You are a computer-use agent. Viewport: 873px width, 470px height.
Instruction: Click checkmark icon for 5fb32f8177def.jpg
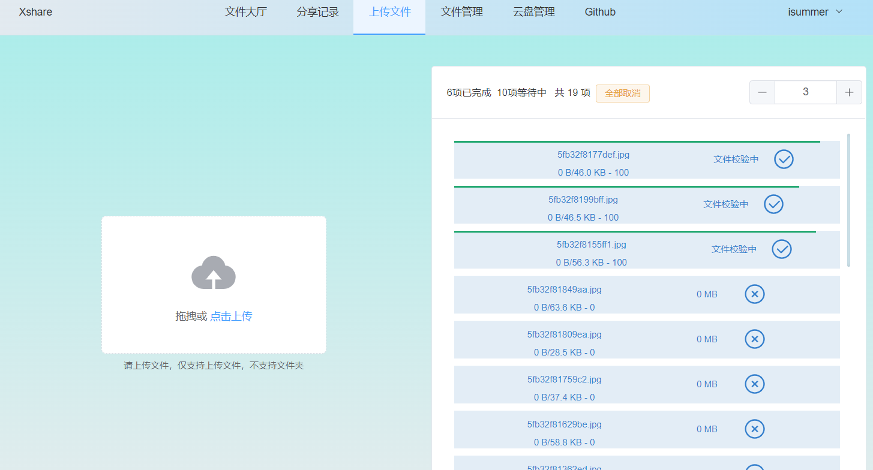pyautogui.click(x=784, y=159)
